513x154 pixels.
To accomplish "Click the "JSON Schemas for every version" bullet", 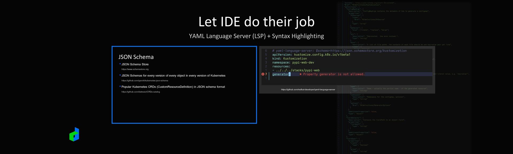I will click(173, 76).
